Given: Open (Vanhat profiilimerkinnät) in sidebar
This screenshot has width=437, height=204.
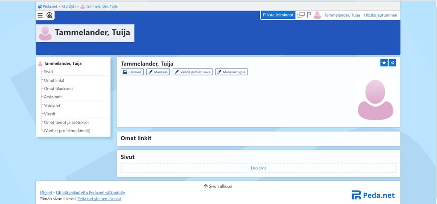Looking at the screenshot, I should 67,130.
